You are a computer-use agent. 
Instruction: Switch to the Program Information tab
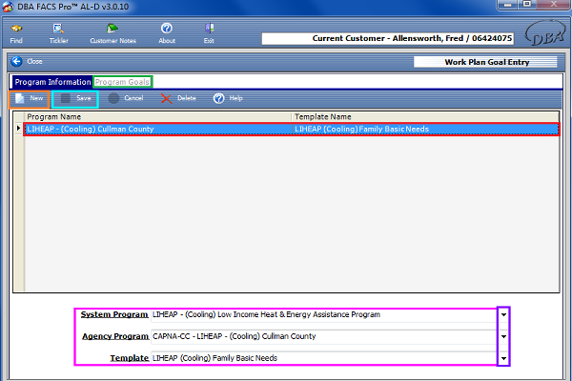(52, 82)
